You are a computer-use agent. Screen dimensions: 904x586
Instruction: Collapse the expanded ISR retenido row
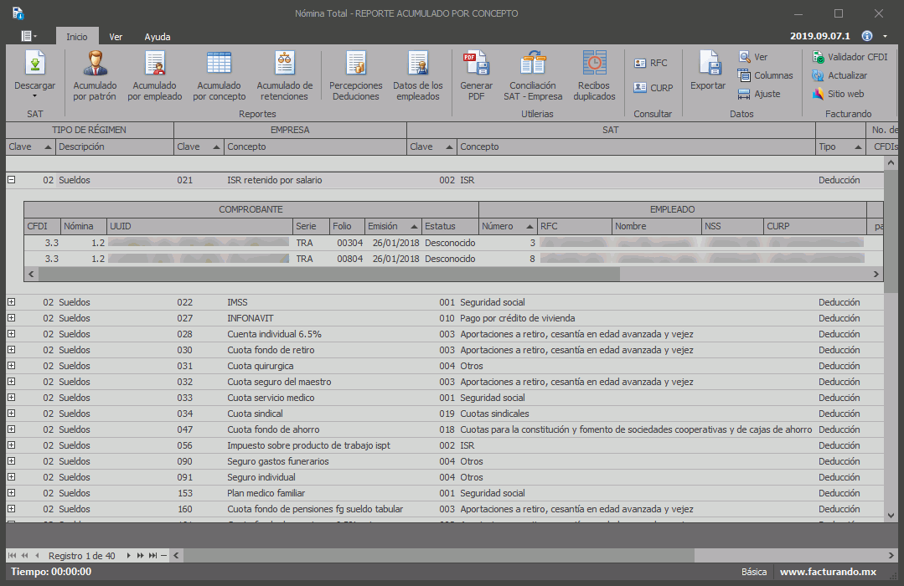coord(12,180)
